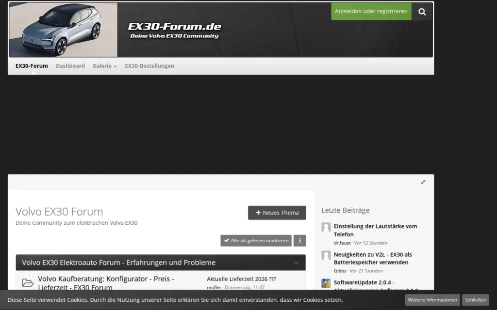The image size is (497, 310).
Task: Open Volvo Kaufberatung forum link
Action: click(106, 283)
